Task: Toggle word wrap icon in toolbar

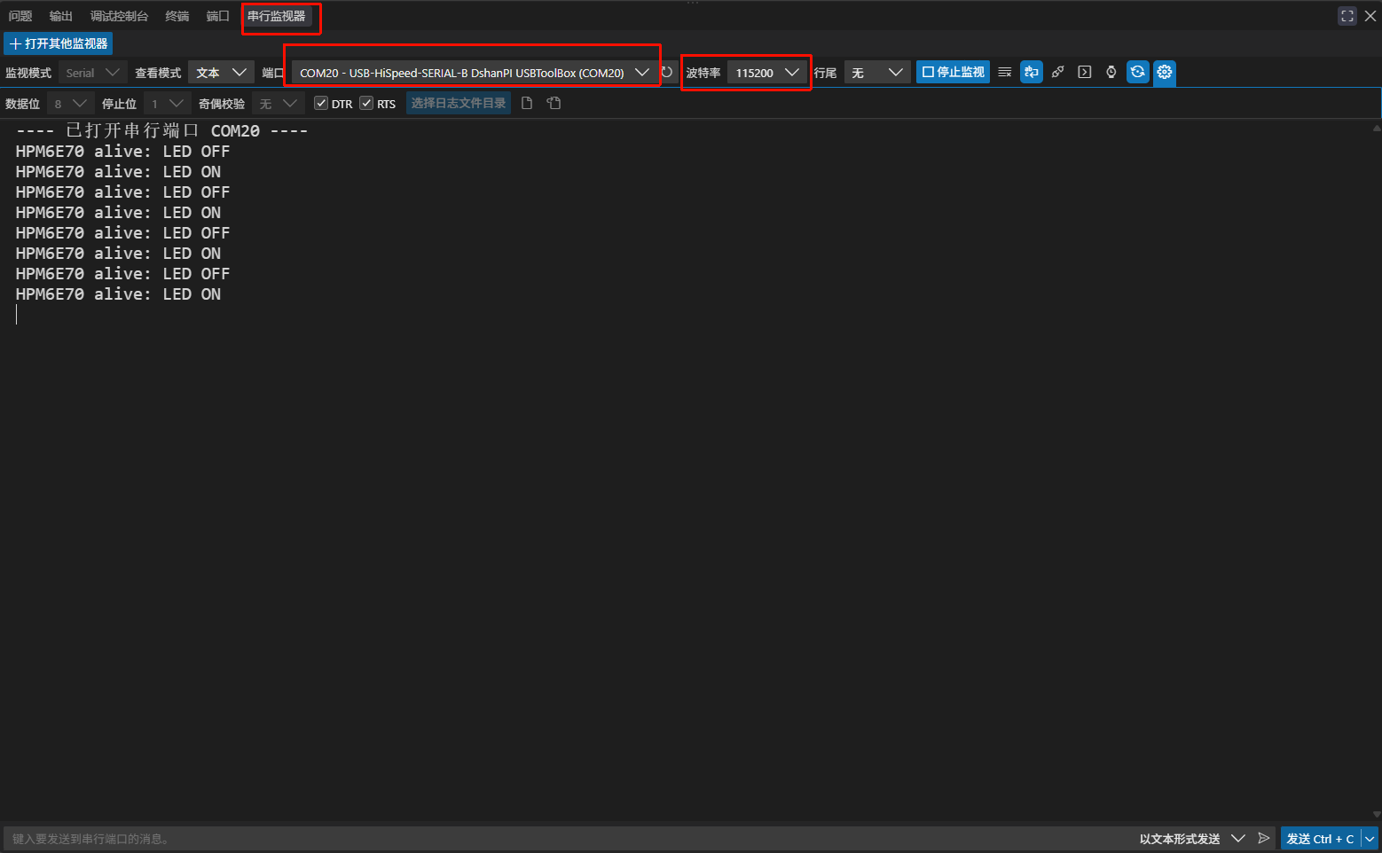Action: tap(1032, 73)
